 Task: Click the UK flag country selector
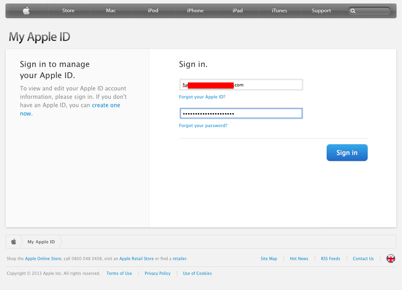coord(391,259)
